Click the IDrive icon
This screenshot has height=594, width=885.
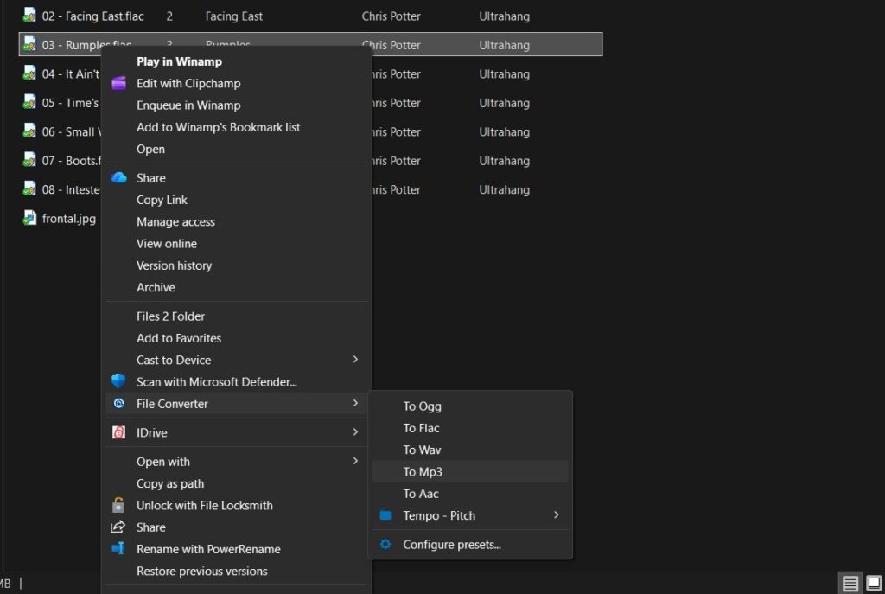click(x=119, y=432)
